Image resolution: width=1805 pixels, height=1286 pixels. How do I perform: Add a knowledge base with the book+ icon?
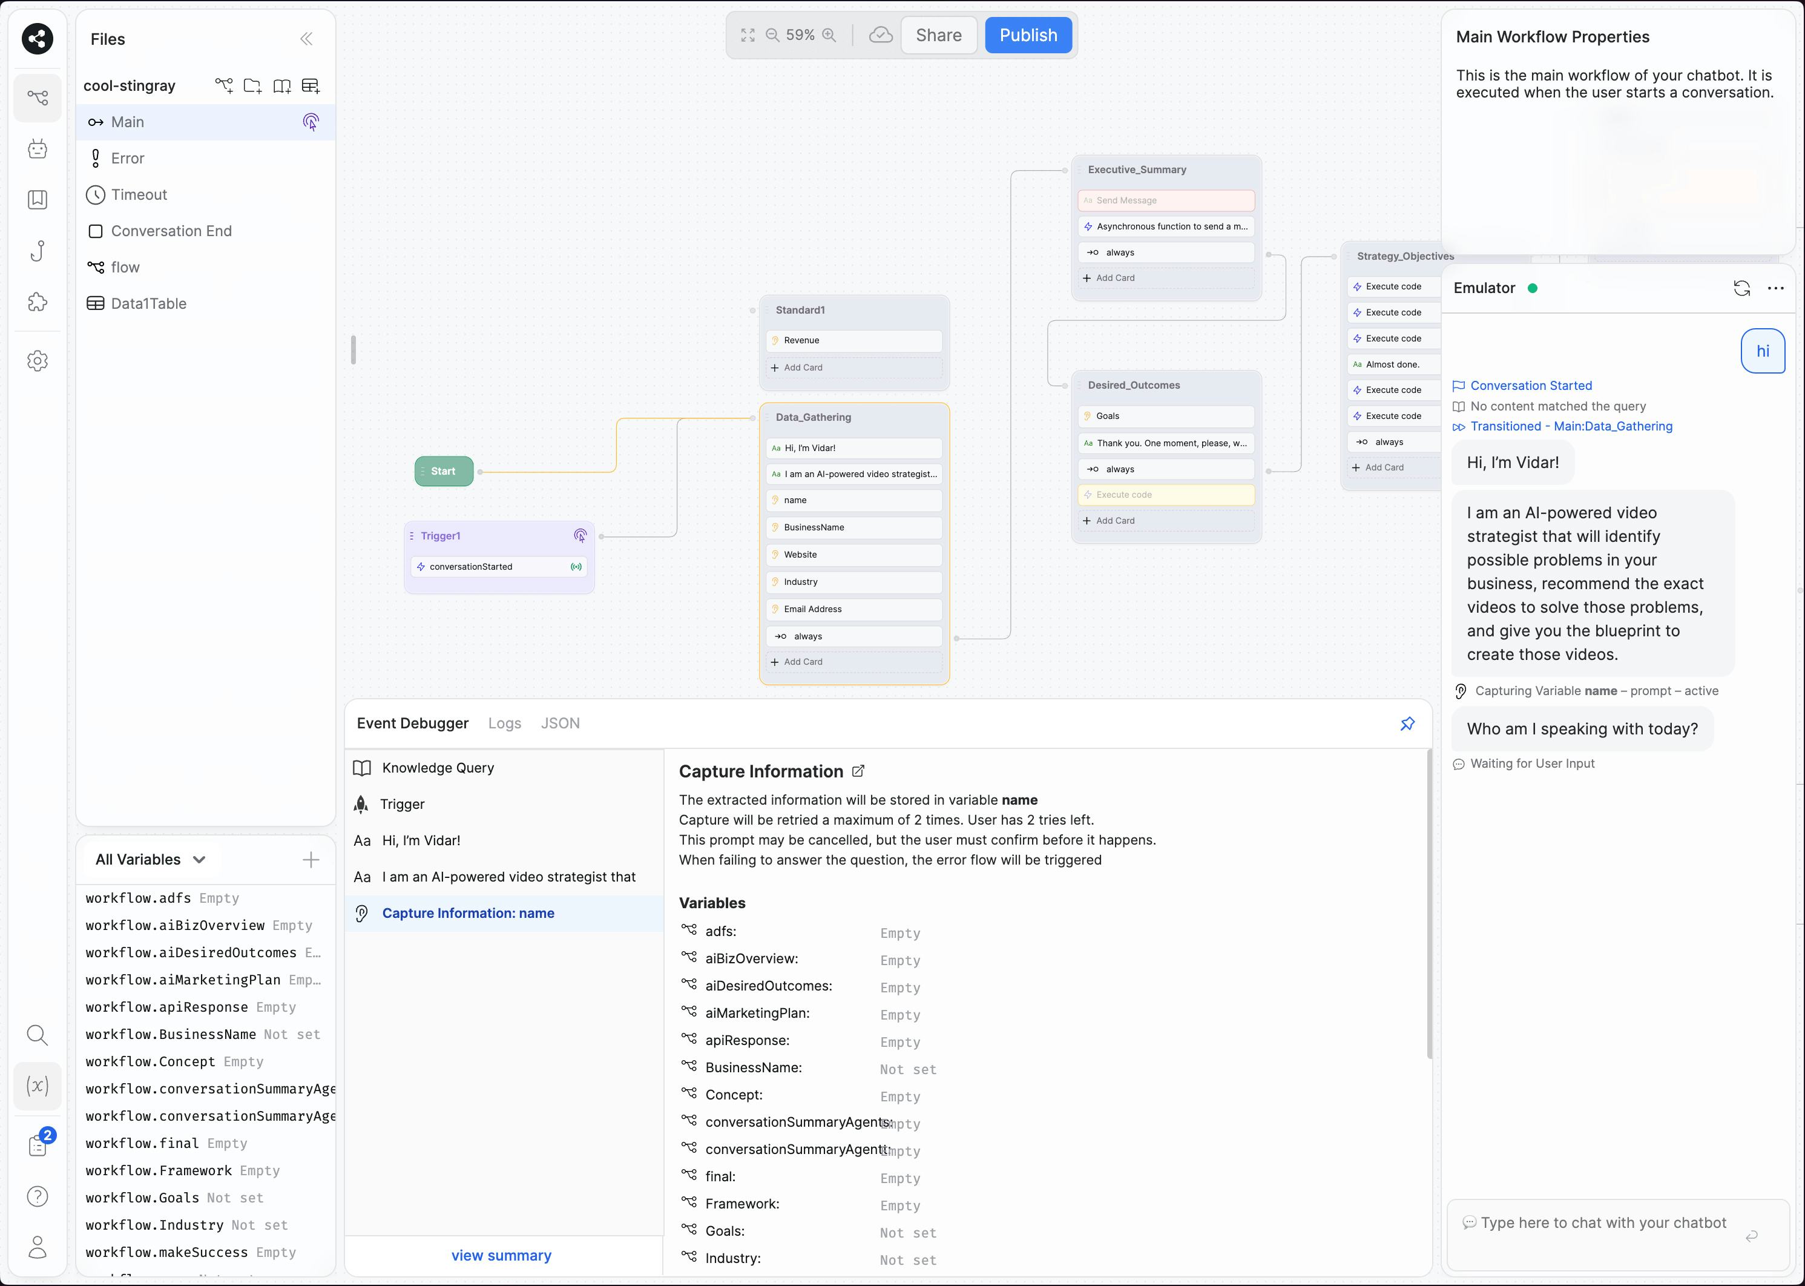282,85
